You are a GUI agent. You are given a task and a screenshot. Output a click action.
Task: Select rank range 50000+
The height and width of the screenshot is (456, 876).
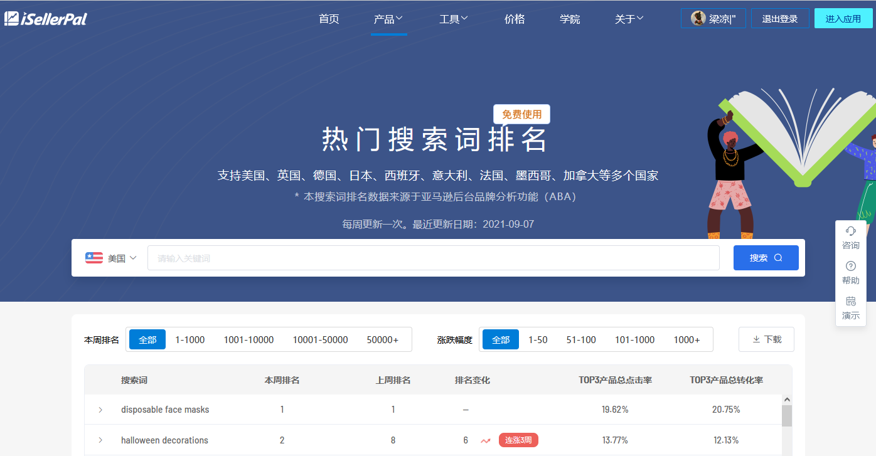383,339
